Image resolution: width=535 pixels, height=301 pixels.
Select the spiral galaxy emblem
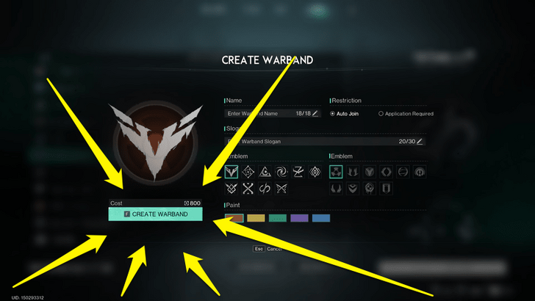point(281,172)
